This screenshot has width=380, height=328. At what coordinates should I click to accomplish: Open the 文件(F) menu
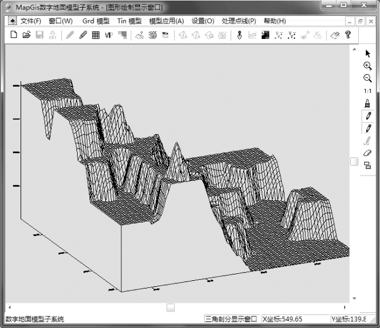[x=31, y=21]
